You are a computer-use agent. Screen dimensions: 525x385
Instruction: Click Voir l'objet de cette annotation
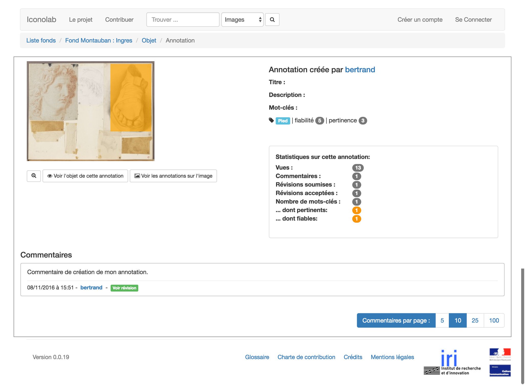[x=85, y=176]
